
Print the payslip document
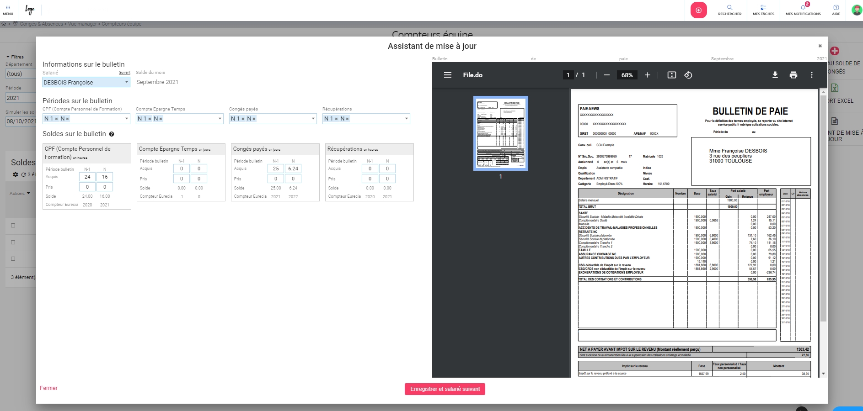[x=793, y=75]
